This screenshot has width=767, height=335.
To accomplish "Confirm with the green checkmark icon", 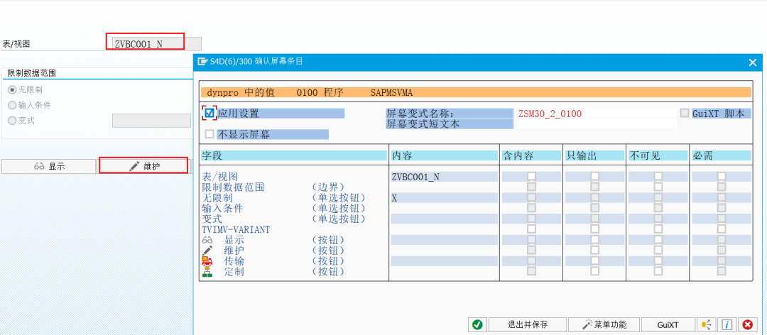I will tap(477, 325).
